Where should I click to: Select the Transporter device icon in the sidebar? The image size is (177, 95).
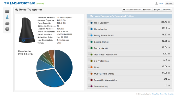coord(7,17)
